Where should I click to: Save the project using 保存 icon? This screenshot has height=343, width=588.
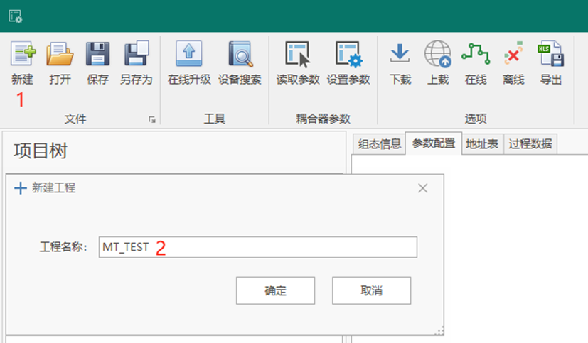click(97, 54)
